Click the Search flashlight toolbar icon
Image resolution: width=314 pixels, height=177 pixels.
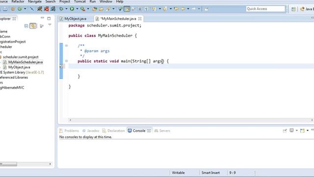pos(108,9)
